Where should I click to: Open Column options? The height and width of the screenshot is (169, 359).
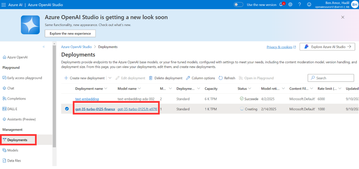coord(201,78)
